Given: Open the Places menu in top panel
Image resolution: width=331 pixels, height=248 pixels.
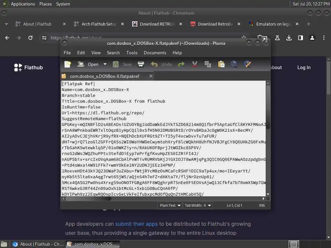Looking at the screenshot, I should coord(45,4).
